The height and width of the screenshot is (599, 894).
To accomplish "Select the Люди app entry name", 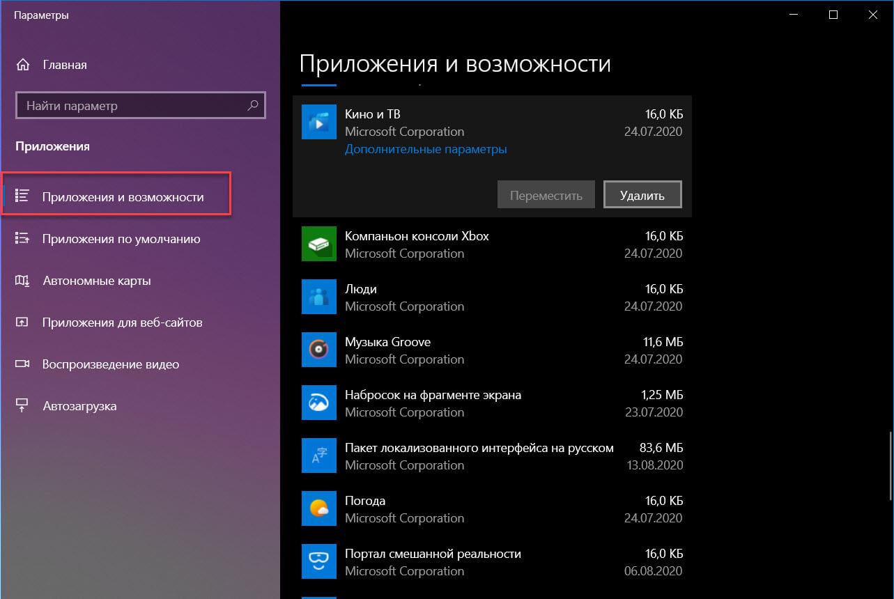I will point(361,288).
